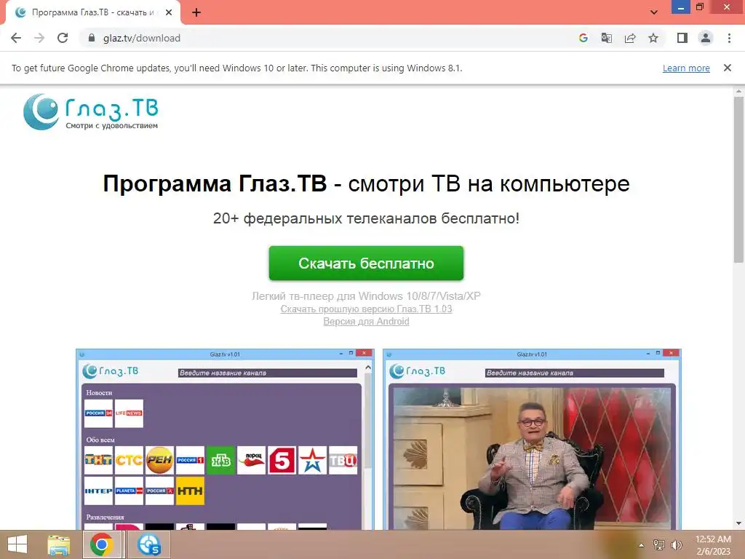Click the РЕН channel icon
The width and height of the screenshot is (745, 559).
(159, 460)
